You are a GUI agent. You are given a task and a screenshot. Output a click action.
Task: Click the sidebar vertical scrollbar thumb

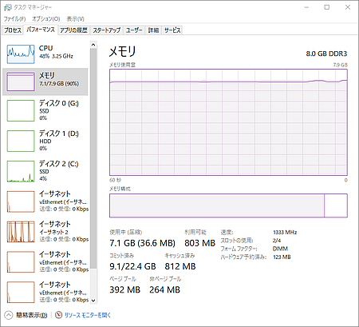[x=93, y=158]
